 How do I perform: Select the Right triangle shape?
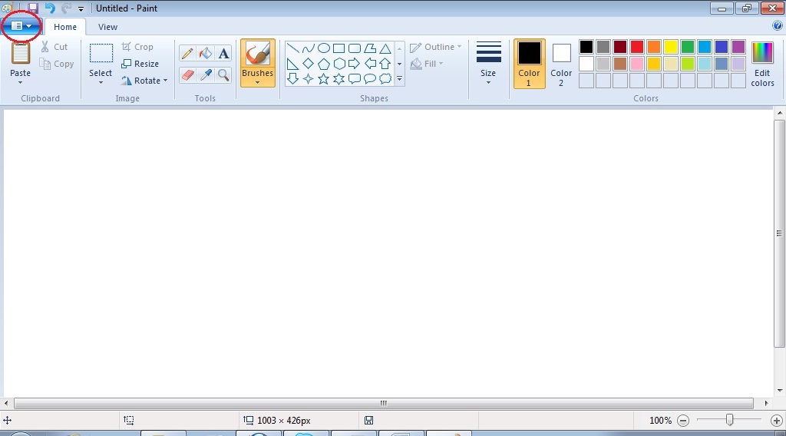[292, 64]
